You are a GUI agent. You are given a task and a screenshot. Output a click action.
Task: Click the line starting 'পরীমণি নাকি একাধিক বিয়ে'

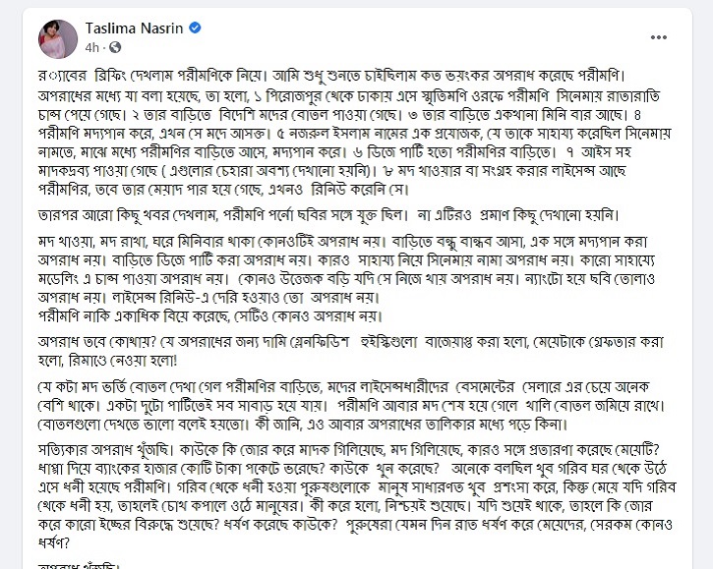pyautogui.click(x=210, y=315)
